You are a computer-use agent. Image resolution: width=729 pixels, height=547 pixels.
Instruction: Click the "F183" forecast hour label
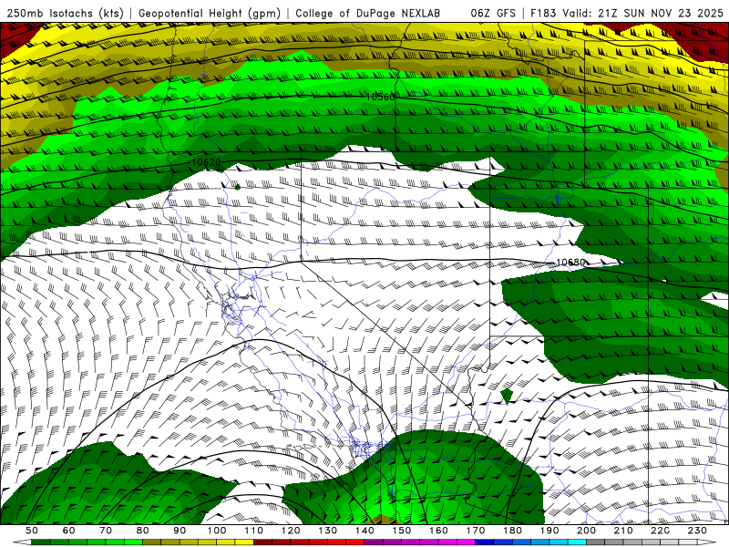(543, 13)
